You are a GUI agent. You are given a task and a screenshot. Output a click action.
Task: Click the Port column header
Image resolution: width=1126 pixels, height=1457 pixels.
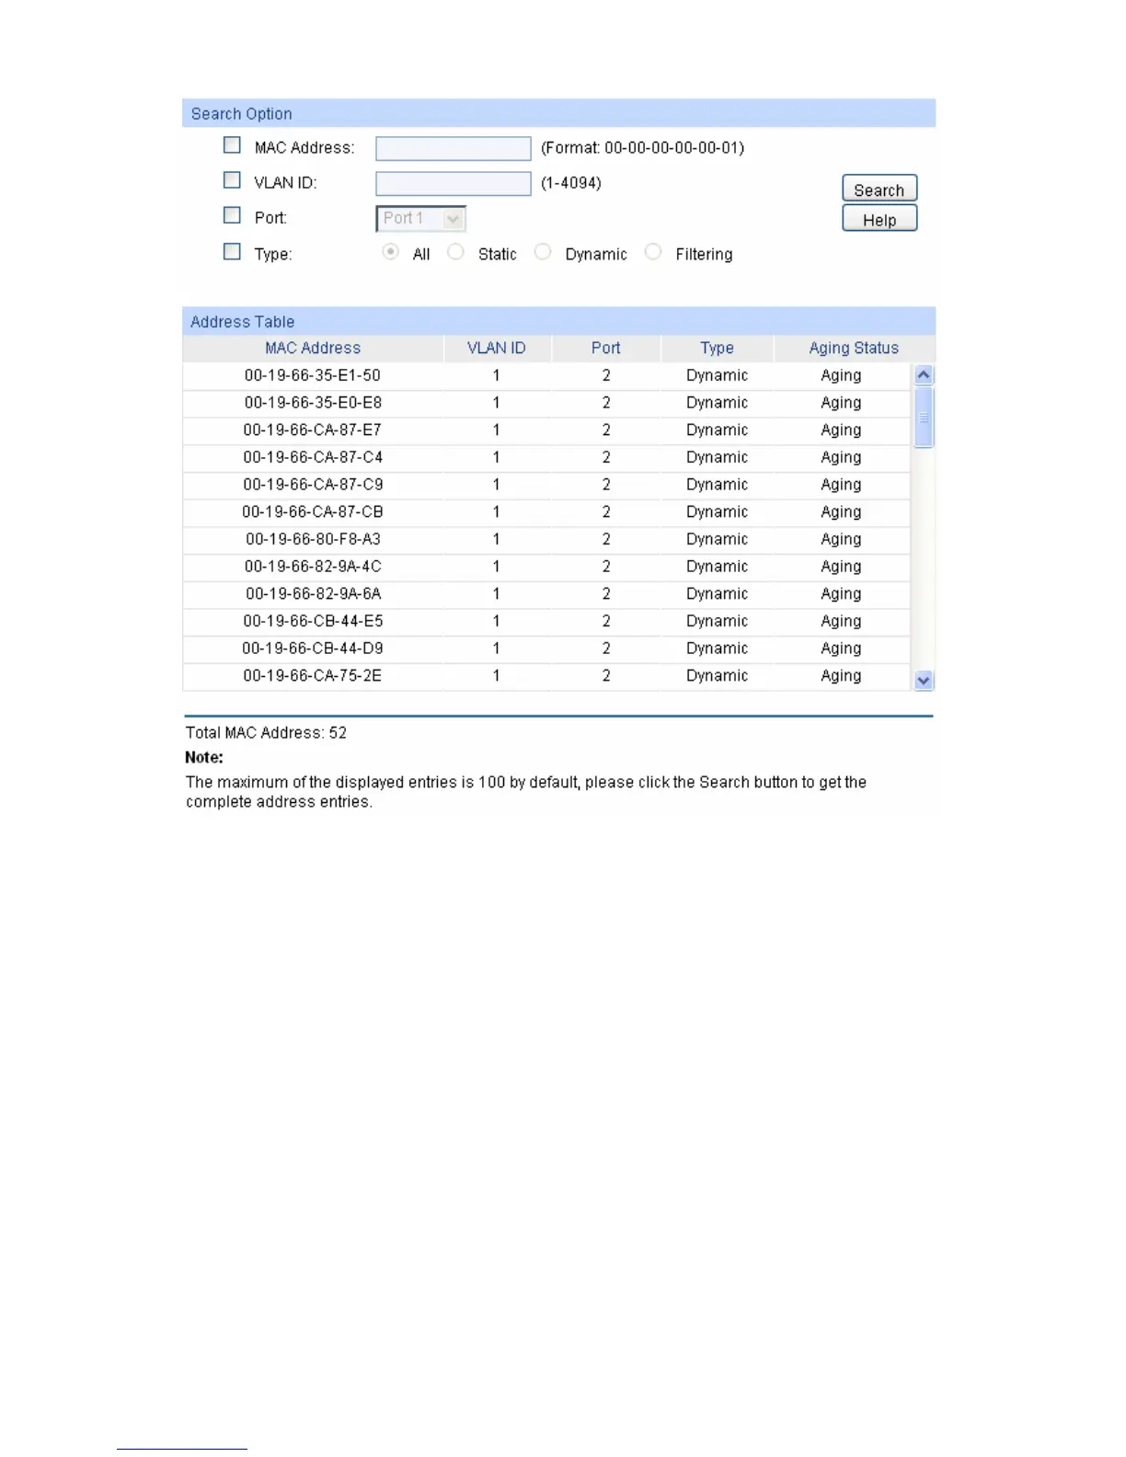pyautogui.click(x=606, y=348)
